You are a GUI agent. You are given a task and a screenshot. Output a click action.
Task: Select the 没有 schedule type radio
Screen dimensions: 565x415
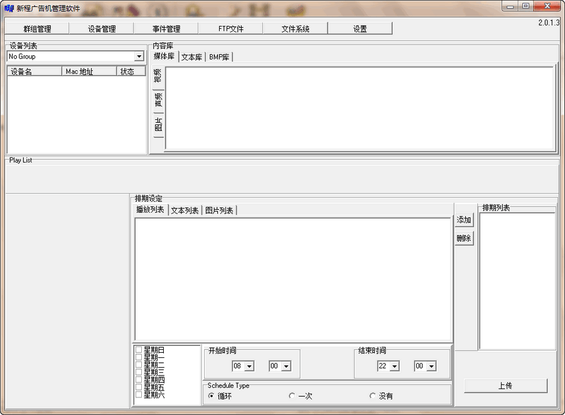pyautogui.click(x=372, y=396)
